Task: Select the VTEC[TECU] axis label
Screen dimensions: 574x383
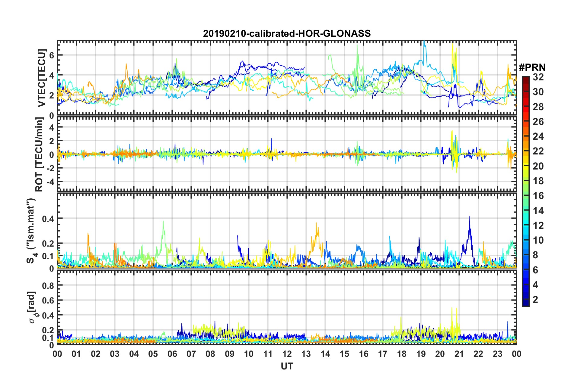Action: (41, 78)
